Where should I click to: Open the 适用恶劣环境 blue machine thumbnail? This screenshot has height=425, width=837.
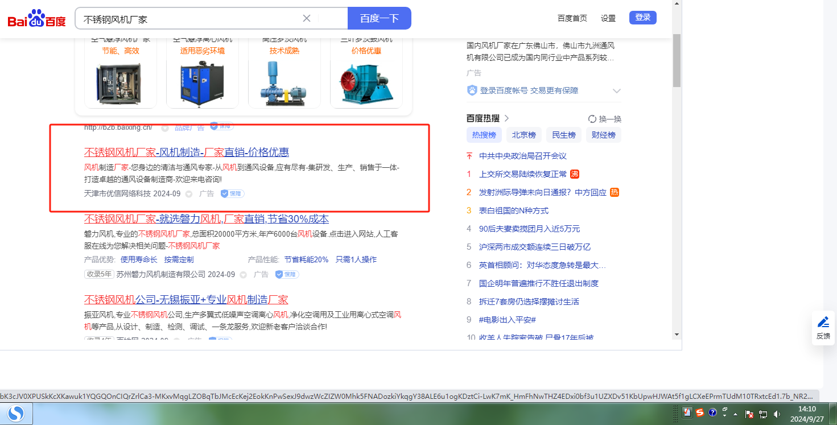click(x=203, y=82)
